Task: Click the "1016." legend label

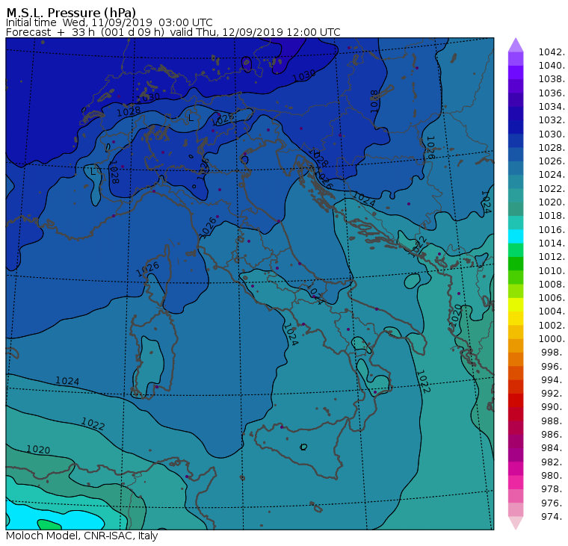Action: [552, 229]
